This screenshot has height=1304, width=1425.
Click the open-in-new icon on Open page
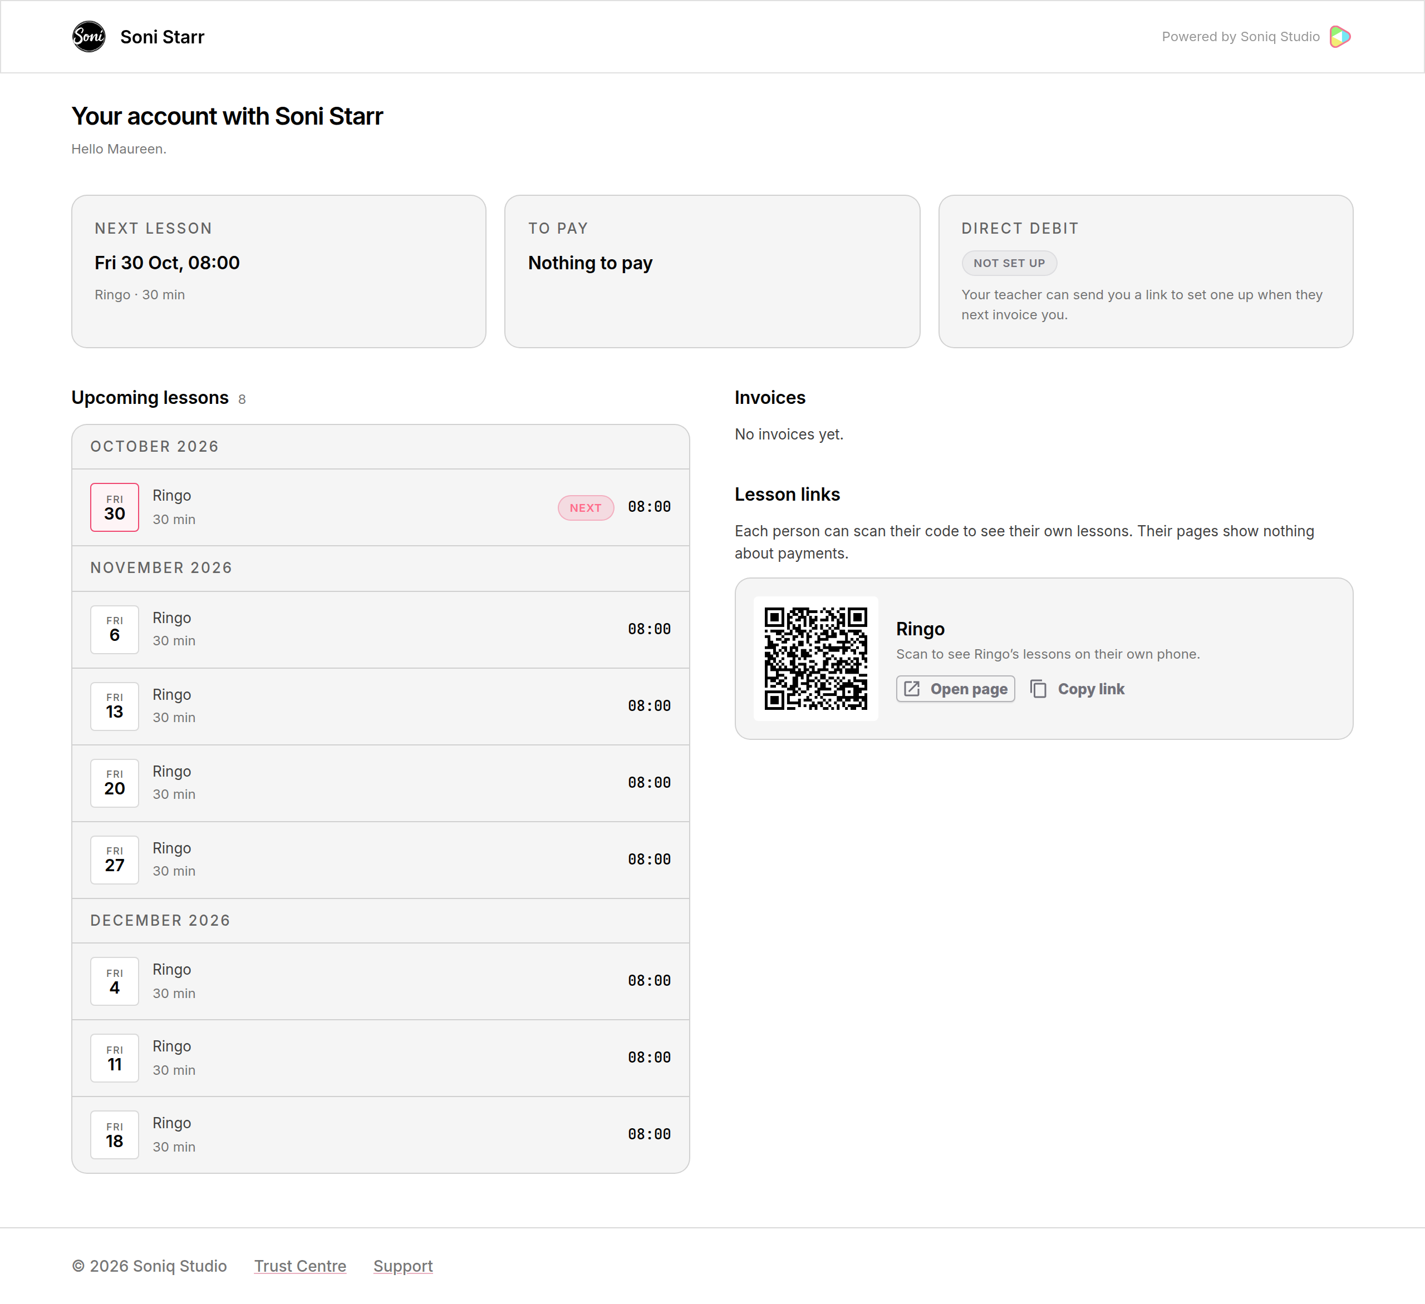tap(912, 689)
